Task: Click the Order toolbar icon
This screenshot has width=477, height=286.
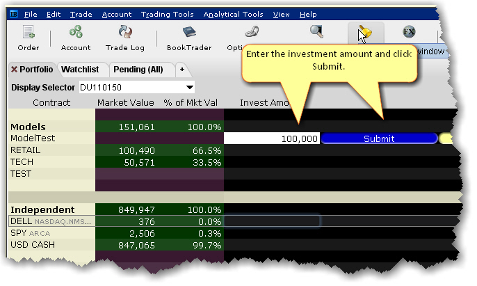Action: [29, 33]
